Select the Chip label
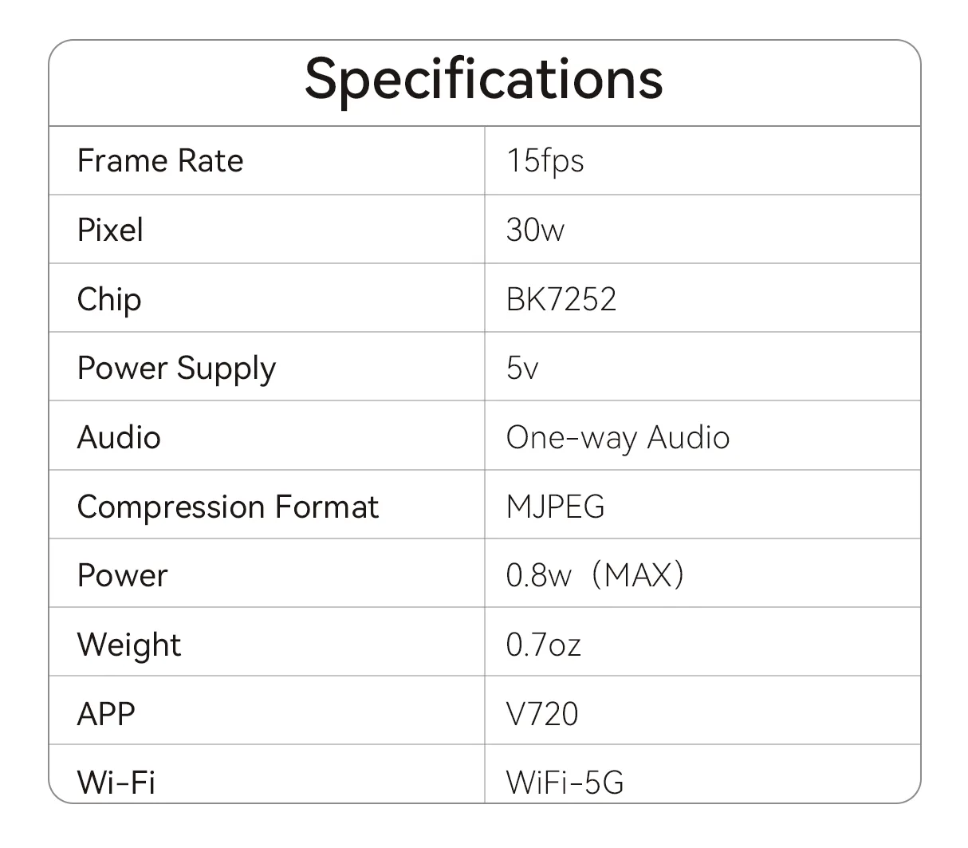968x848 pixels. point(109,300)
